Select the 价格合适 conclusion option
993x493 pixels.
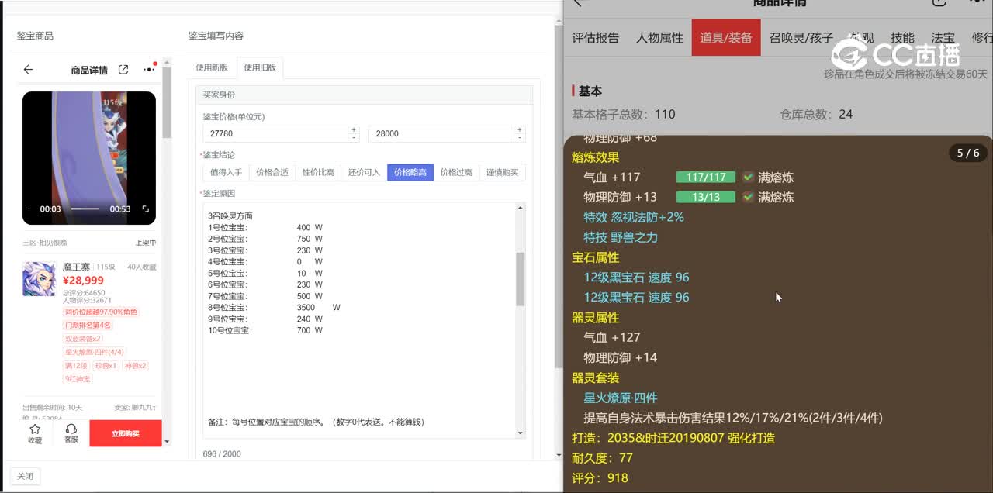pyautogui.click(x=272, y=172)
